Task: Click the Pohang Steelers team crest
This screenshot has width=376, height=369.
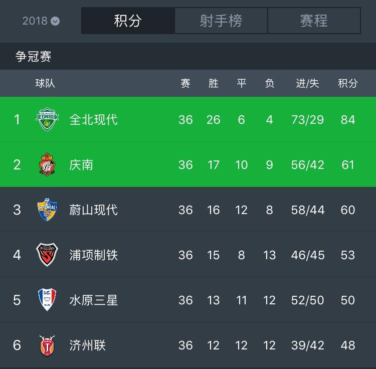Action: (x=48, y=255)
